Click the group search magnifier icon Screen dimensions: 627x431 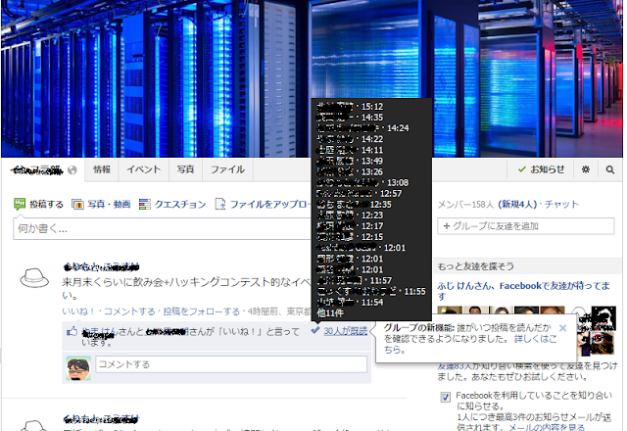609,169
